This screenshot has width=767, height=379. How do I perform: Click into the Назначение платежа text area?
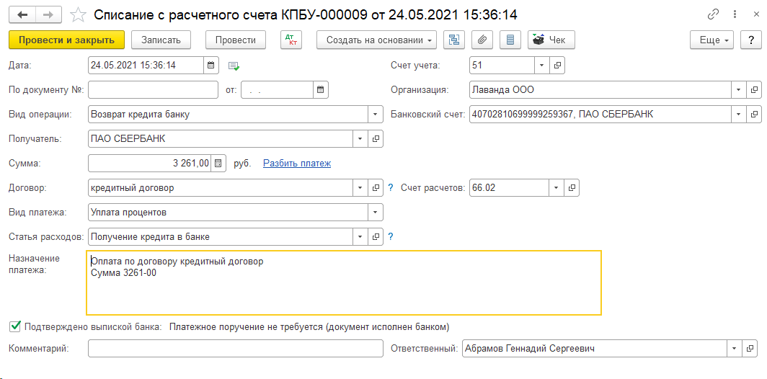point(343,283)
